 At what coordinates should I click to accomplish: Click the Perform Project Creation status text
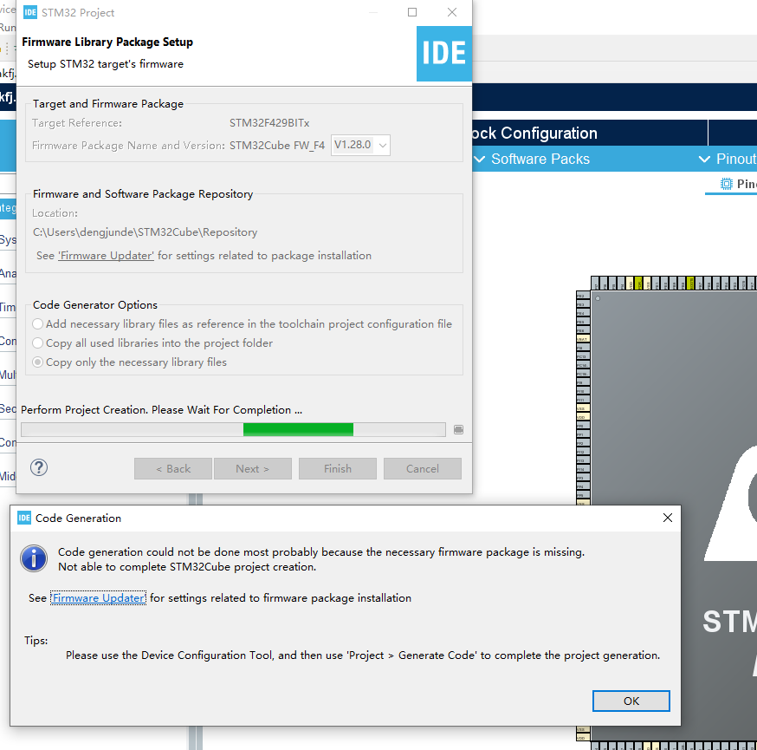tap(161, 410)
